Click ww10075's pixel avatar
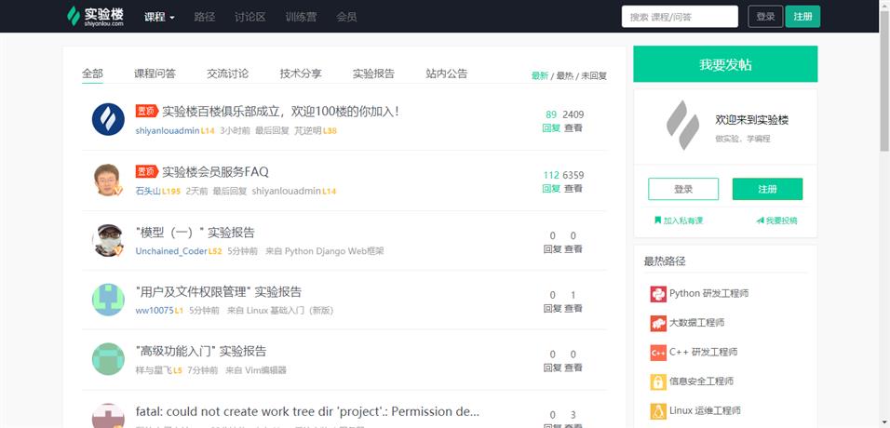Image resolution: width=890 pixels, height=428 pixels. (108, 300)
